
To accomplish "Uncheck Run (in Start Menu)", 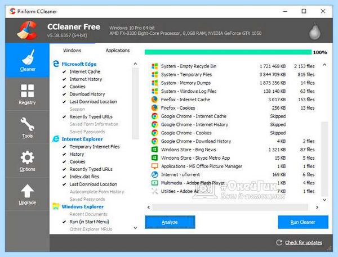I will pyautogui.click(x=64, y=222).
